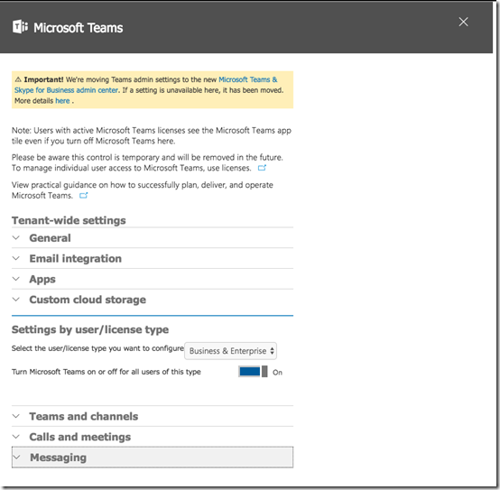The image size is (500, 490).
Task: Click the Microsoft Teams logo icon
Action: point(20,27)
